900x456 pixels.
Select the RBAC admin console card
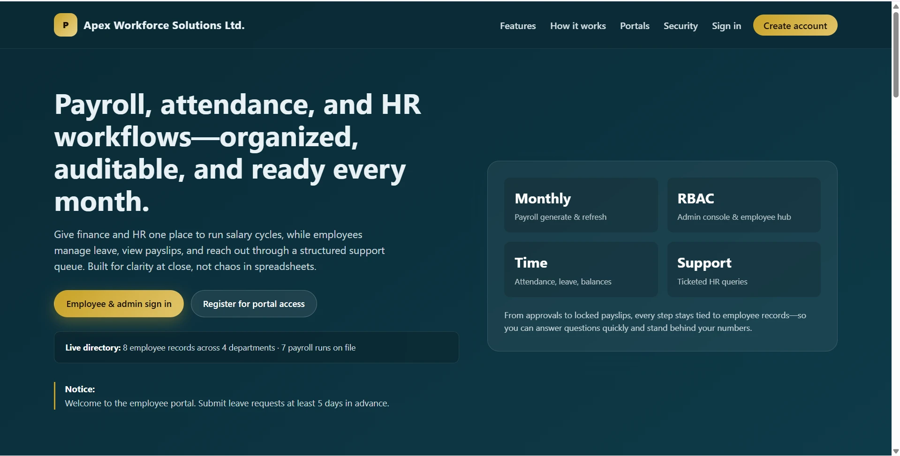pyautogui.click(x=744, y=205)
